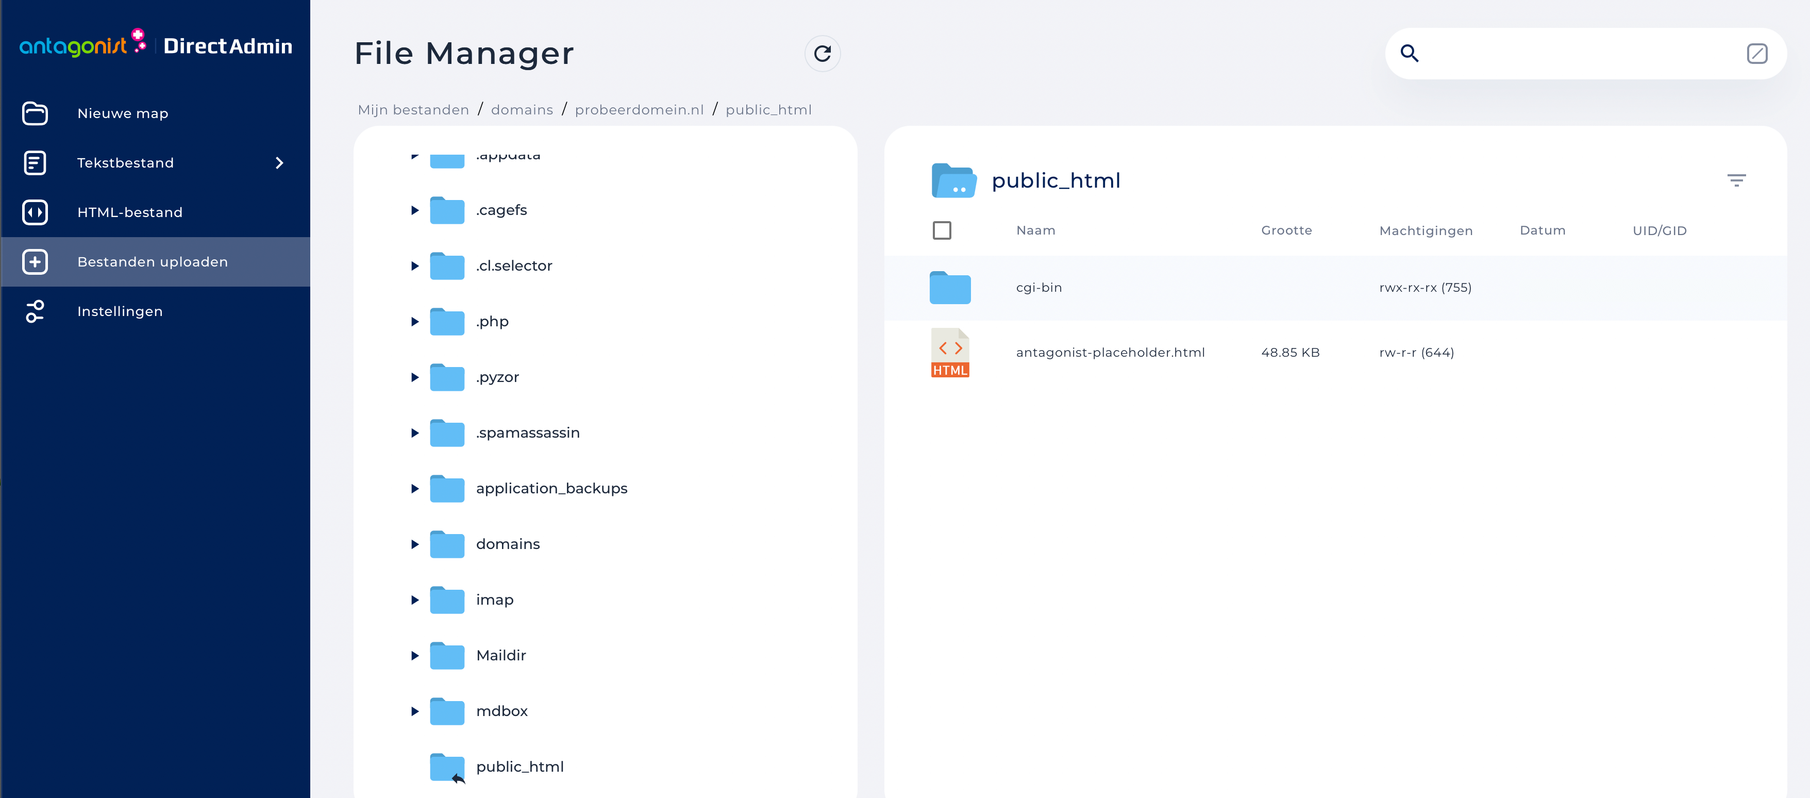
Task: Click the parent folder icon next to public_html
Action: point(953,181)
